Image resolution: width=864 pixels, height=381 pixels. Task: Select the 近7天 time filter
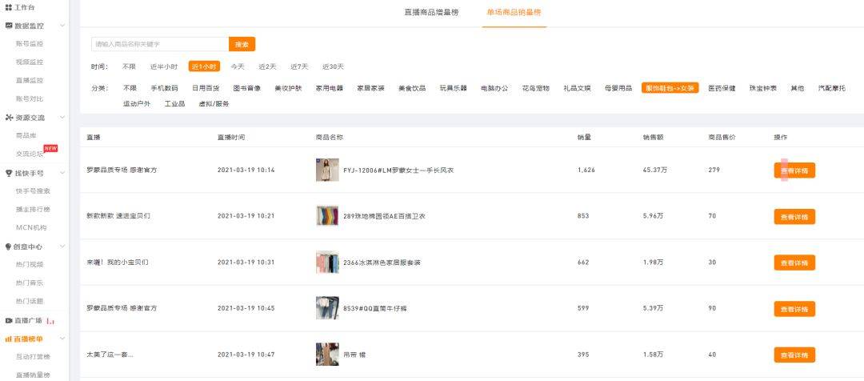[299, 66]
